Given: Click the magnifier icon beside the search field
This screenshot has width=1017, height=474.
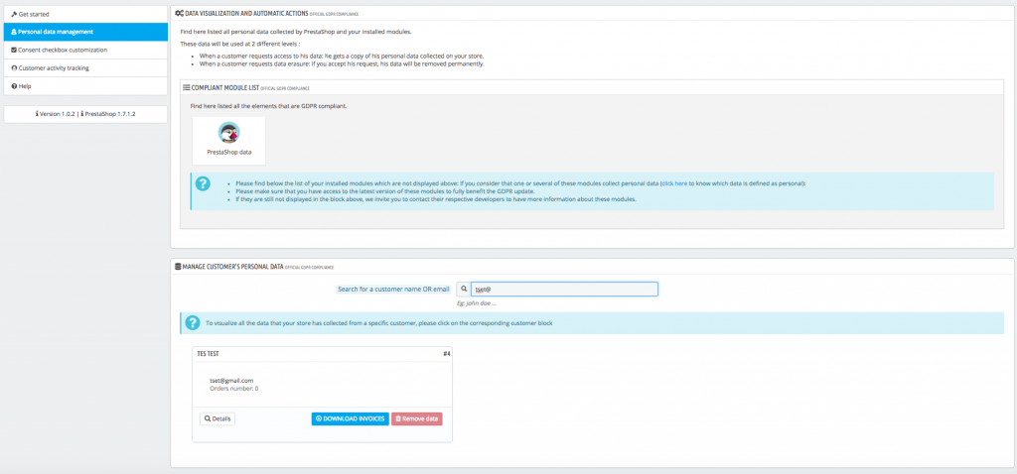Looking at the screenshot, I should [464, 289].
